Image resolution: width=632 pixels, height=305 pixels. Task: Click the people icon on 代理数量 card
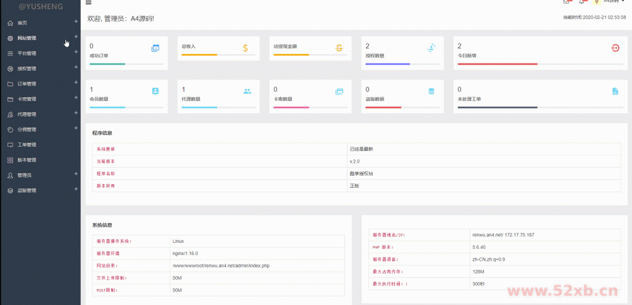tap(247, 91)
